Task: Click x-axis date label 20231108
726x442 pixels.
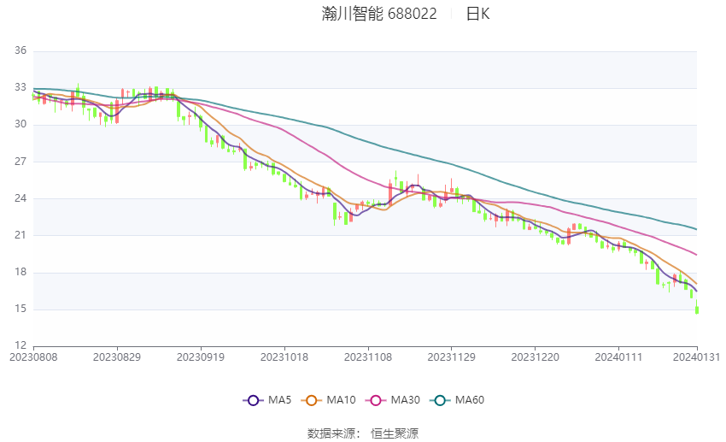Action: pos(368,357)
